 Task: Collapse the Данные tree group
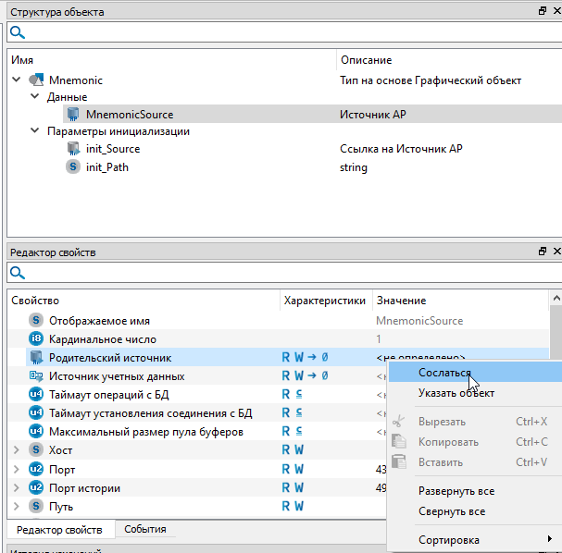tap(34, 97)
